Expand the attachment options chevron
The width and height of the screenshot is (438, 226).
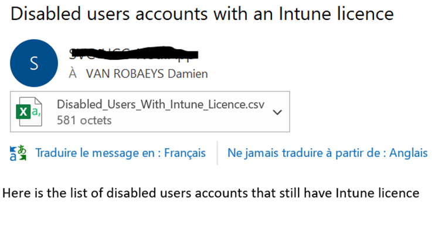click(277, 112)
